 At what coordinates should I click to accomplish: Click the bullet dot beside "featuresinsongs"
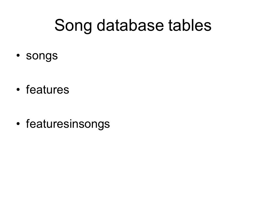coord(18,124)
